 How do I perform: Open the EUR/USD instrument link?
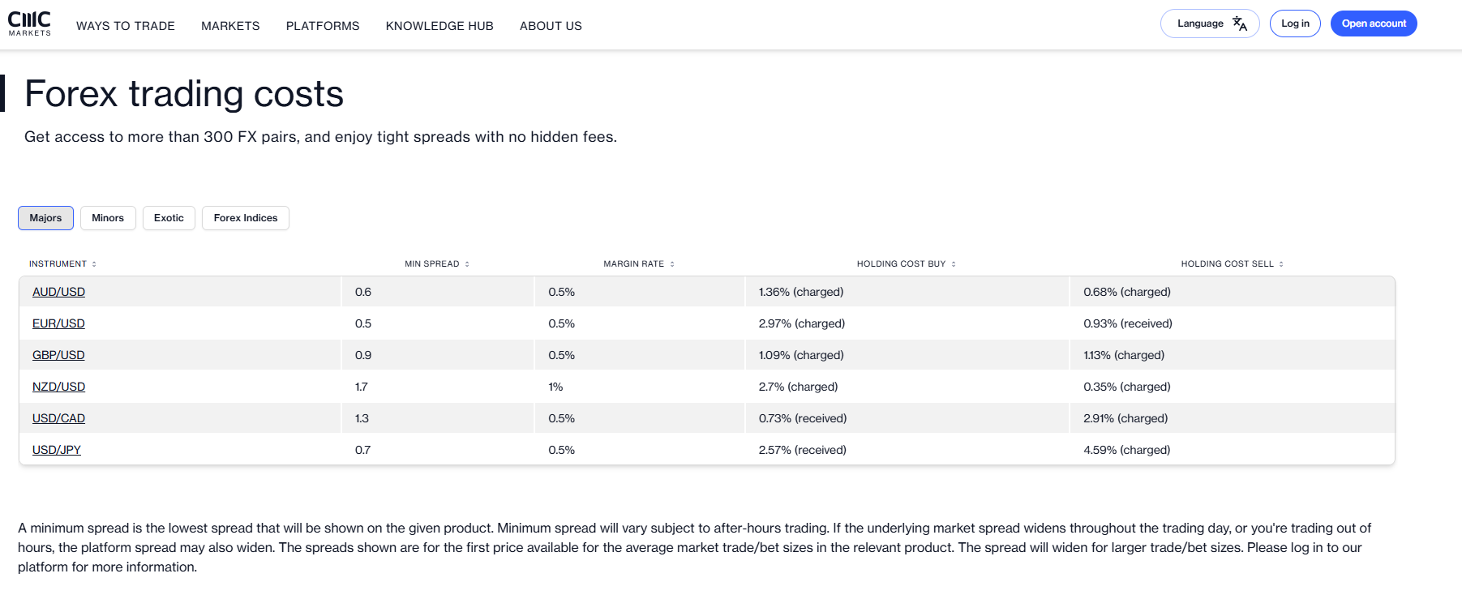pos(58,323)
